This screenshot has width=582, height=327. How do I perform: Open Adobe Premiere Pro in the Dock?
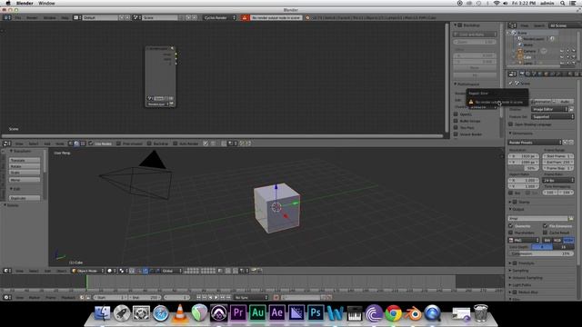pyautogui.click(x=238, y=312)
